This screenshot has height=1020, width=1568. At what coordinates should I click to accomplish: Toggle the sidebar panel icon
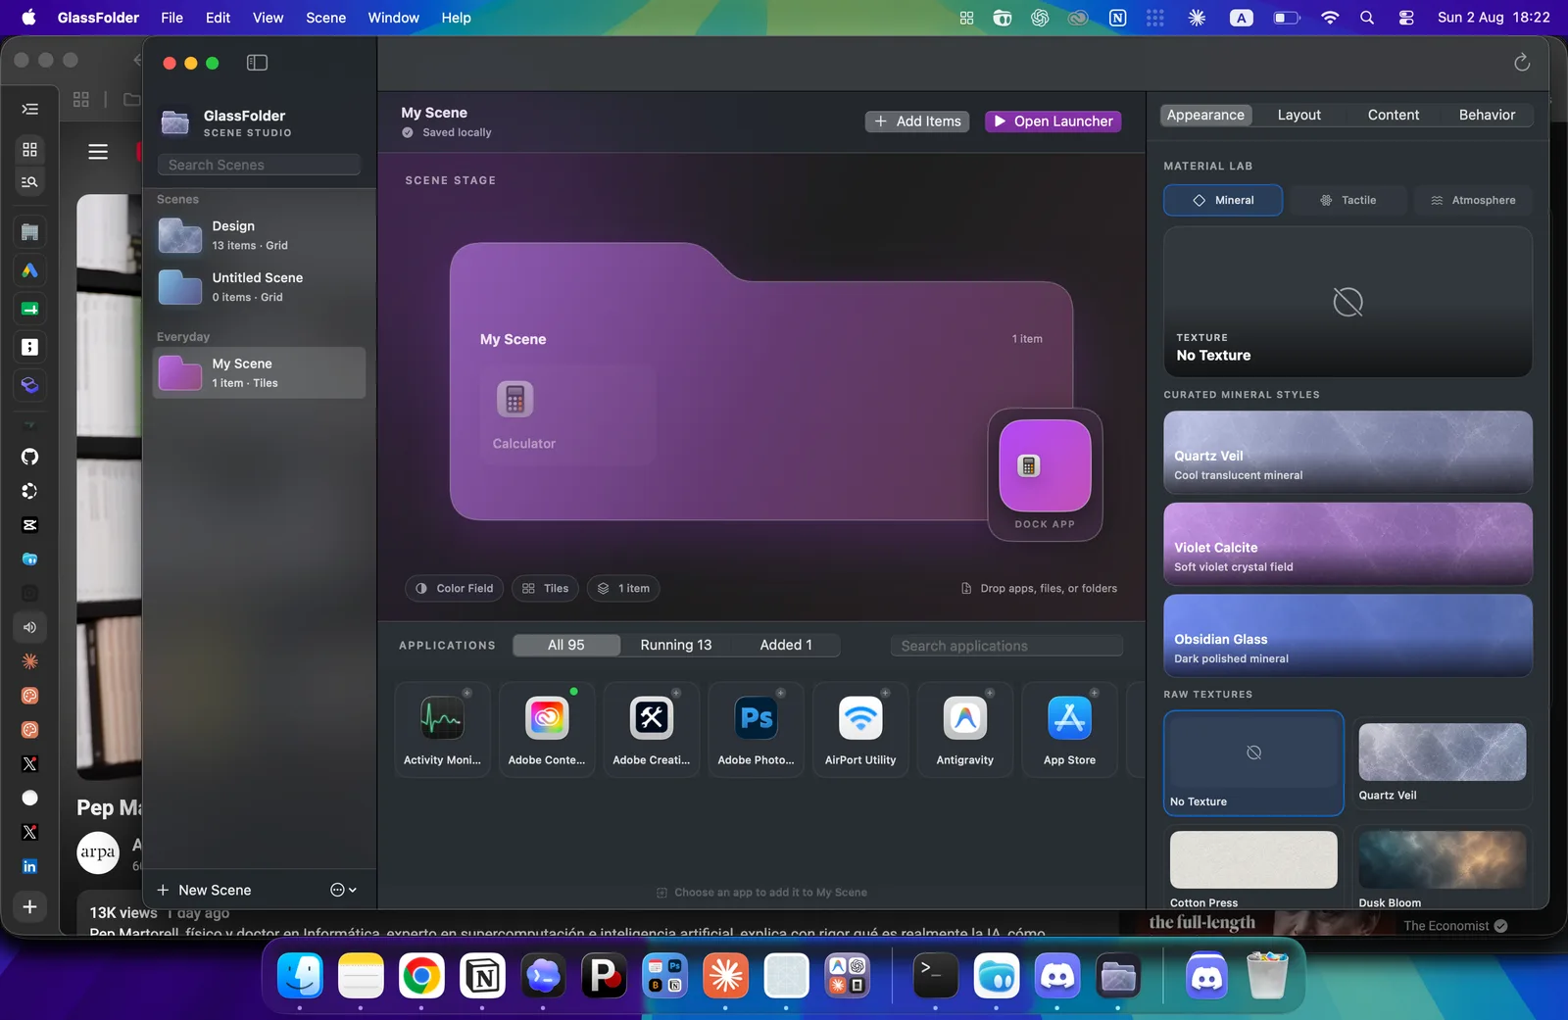(257, 63)
